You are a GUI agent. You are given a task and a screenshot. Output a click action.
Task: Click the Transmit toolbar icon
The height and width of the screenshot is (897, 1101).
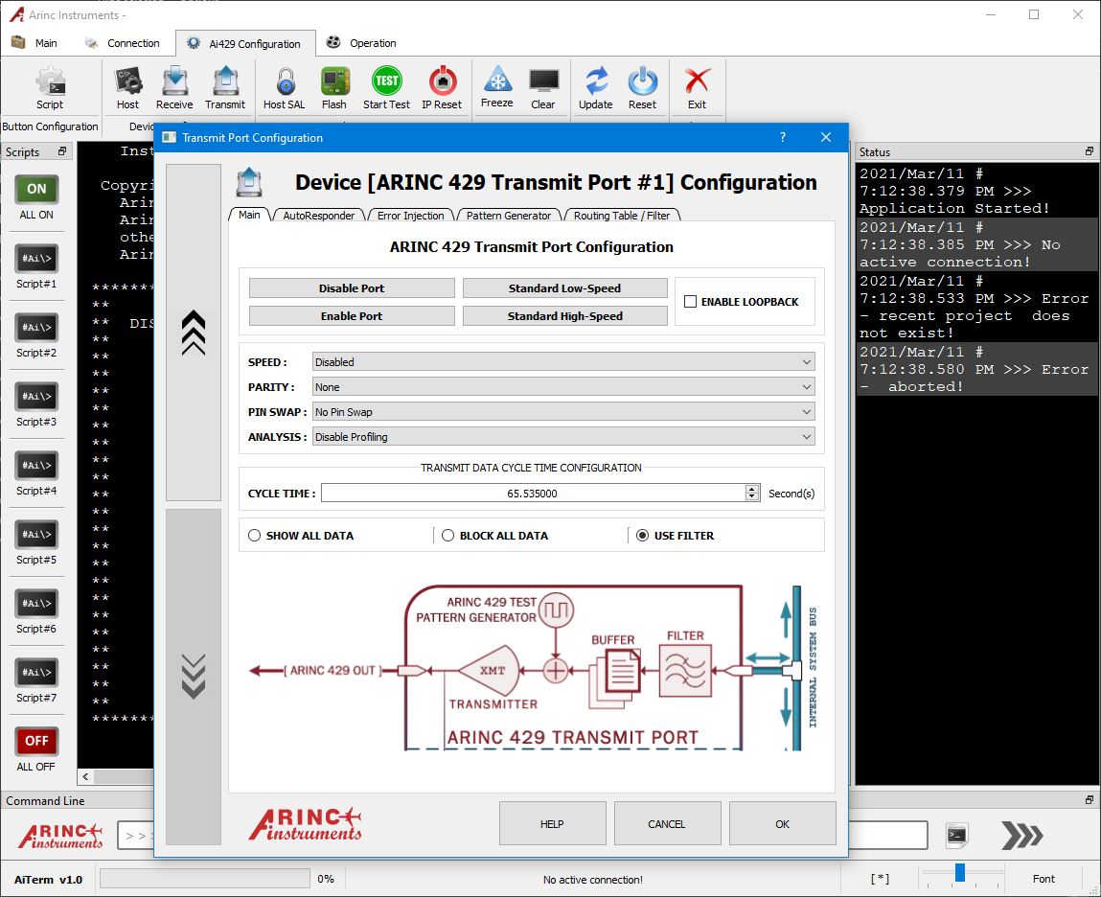pos(225,87)
